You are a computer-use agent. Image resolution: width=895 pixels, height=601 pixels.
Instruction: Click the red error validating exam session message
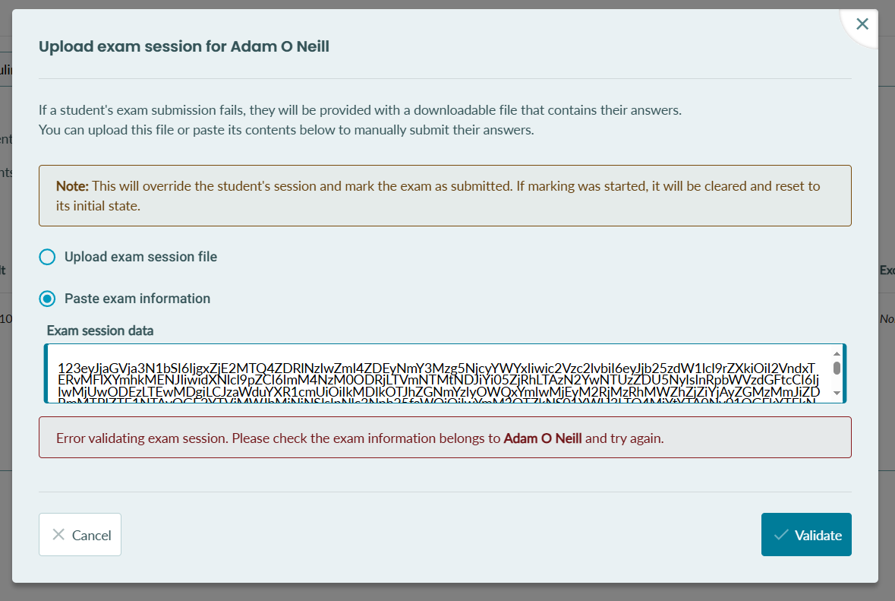tap(445, 438)
